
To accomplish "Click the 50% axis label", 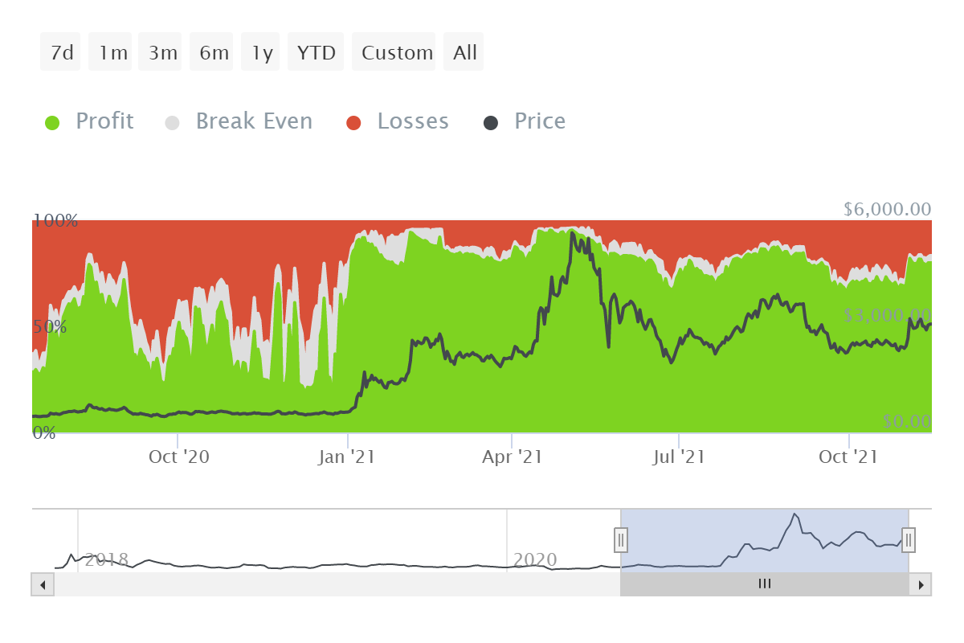I will coord(50,327).
